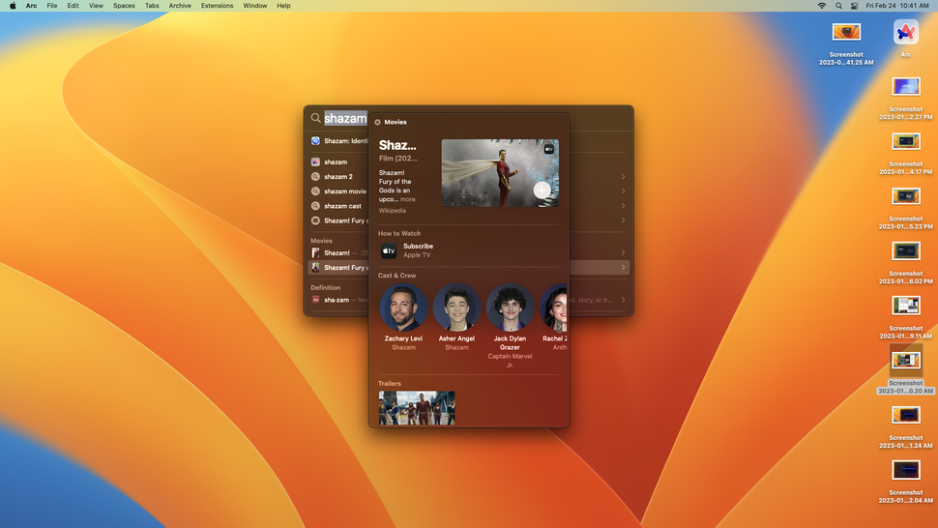Open Control Center from the menu bar
The height and width of the screenshot is (528, 938).
point(854,6)
